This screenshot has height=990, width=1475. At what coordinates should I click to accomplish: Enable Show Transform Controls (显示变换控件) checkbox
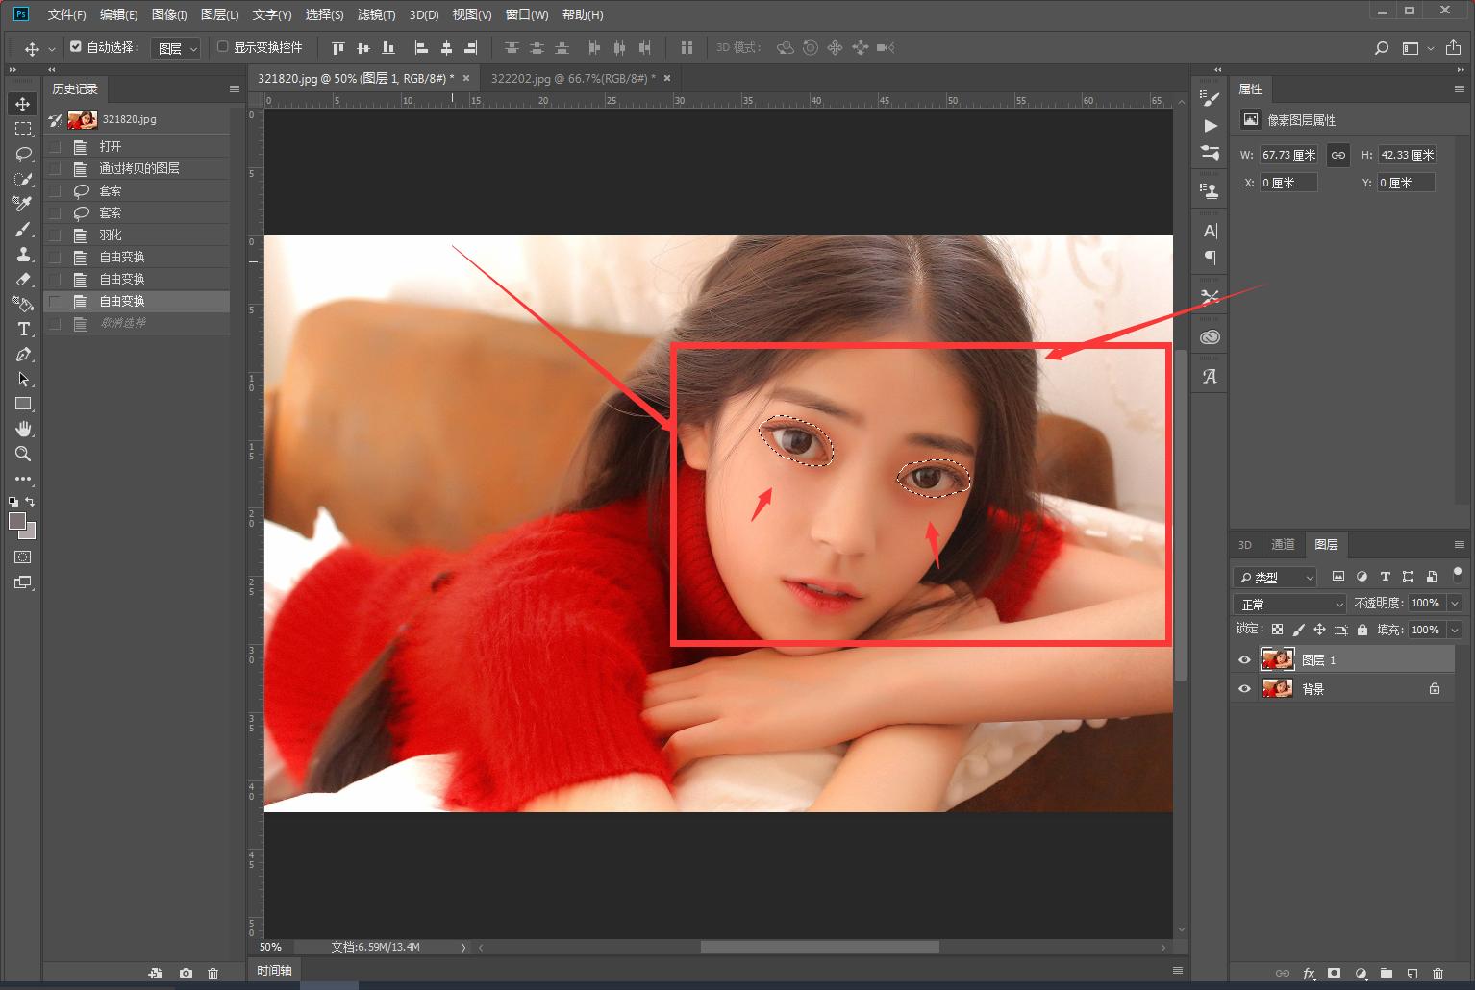point(223,46)
